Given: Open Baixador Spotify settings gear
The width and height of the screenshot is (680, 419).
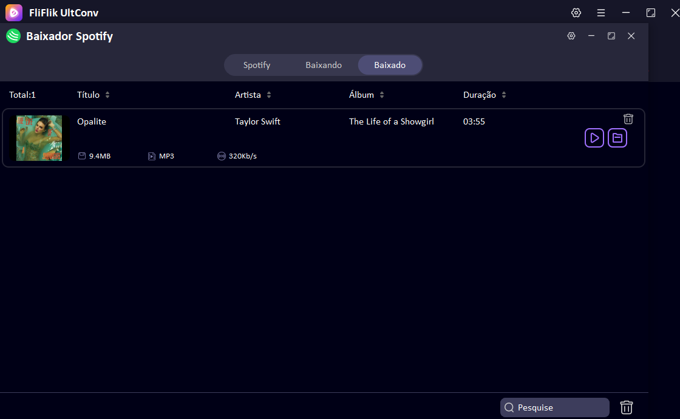Looking at the screenshot, I should pyautogui.click(x=571, y=36).
